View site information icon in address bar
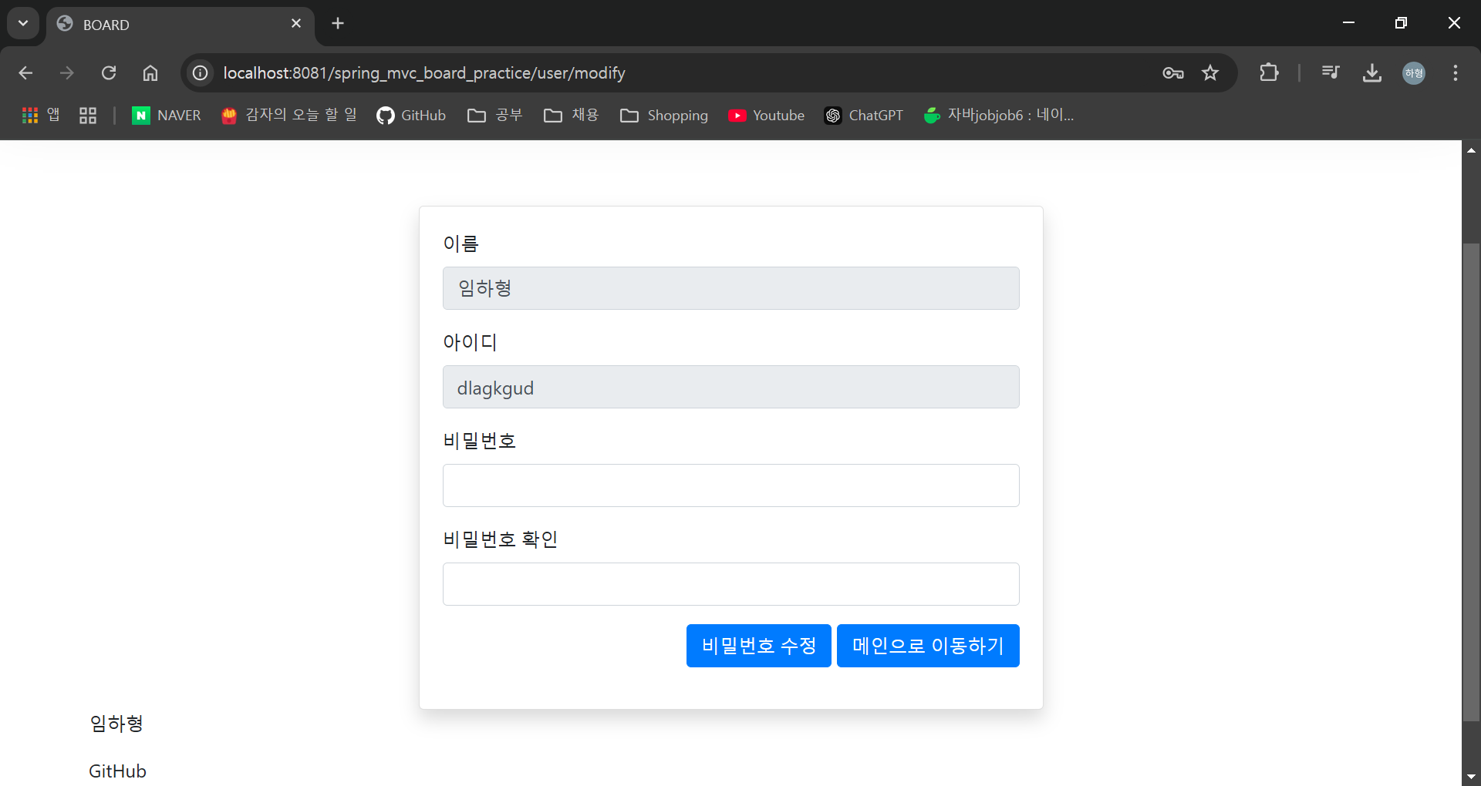Screen dimensions: 1481x786 [x=201, y=73]
